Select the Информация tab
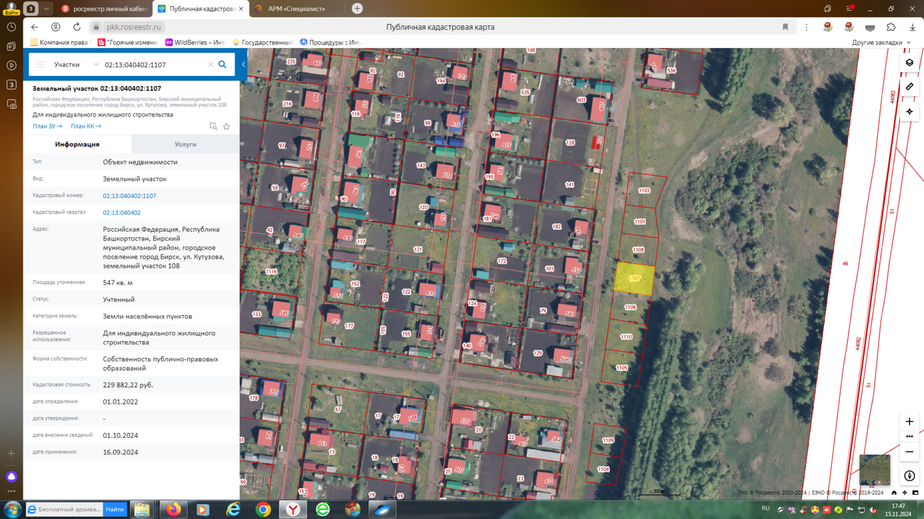Screen dimensions: 924x519 (77, 144)
